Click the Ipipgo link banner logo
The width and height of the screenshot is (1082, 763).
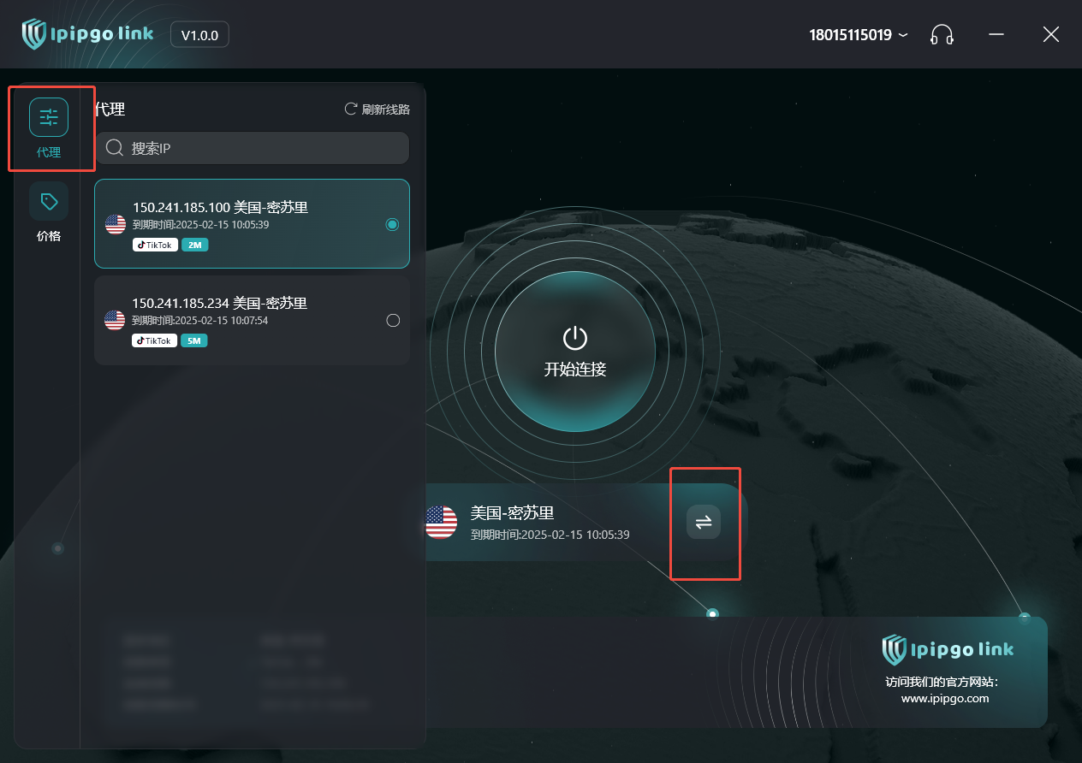[x=948, y=650]
